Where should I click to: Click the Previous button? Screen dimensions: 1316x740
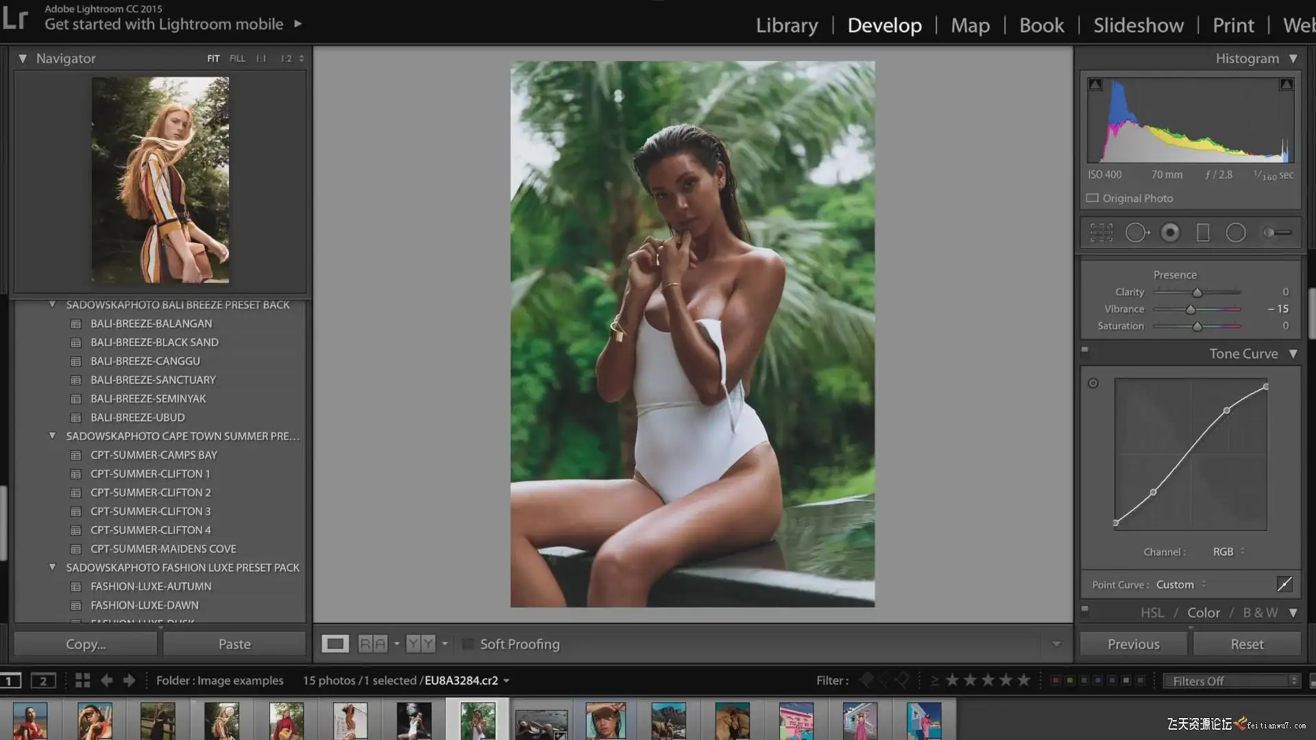pyautogui.click(x=1133, y=644)
